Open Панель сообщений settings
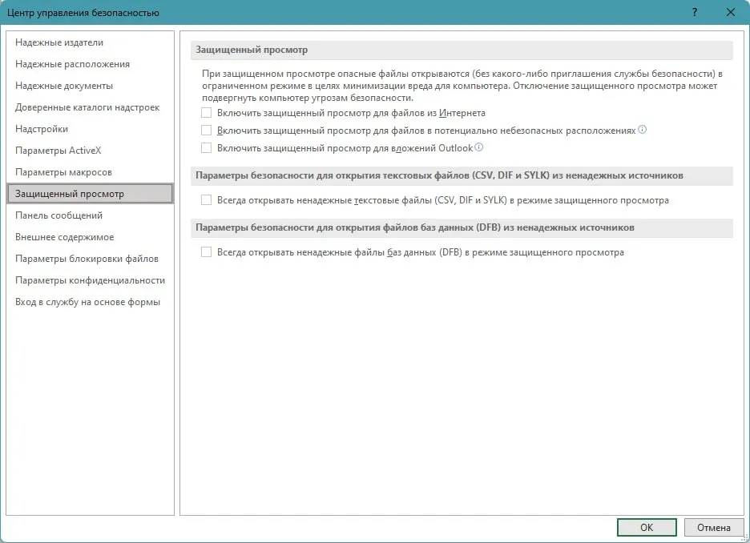The image size is (750, 543). 58,215
